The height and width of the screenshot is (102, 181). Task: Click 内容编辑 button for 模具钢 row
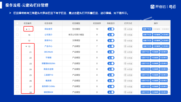155,80
